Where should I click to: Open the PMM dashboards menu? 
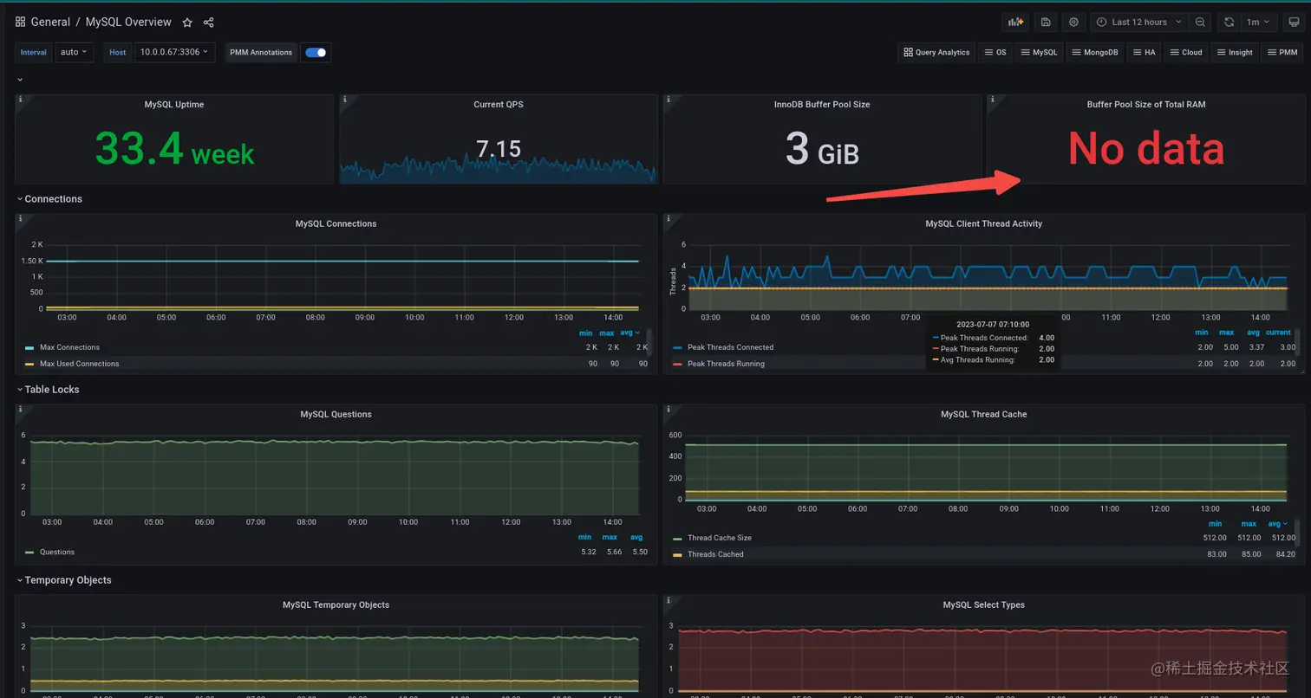coord(1282,52)
